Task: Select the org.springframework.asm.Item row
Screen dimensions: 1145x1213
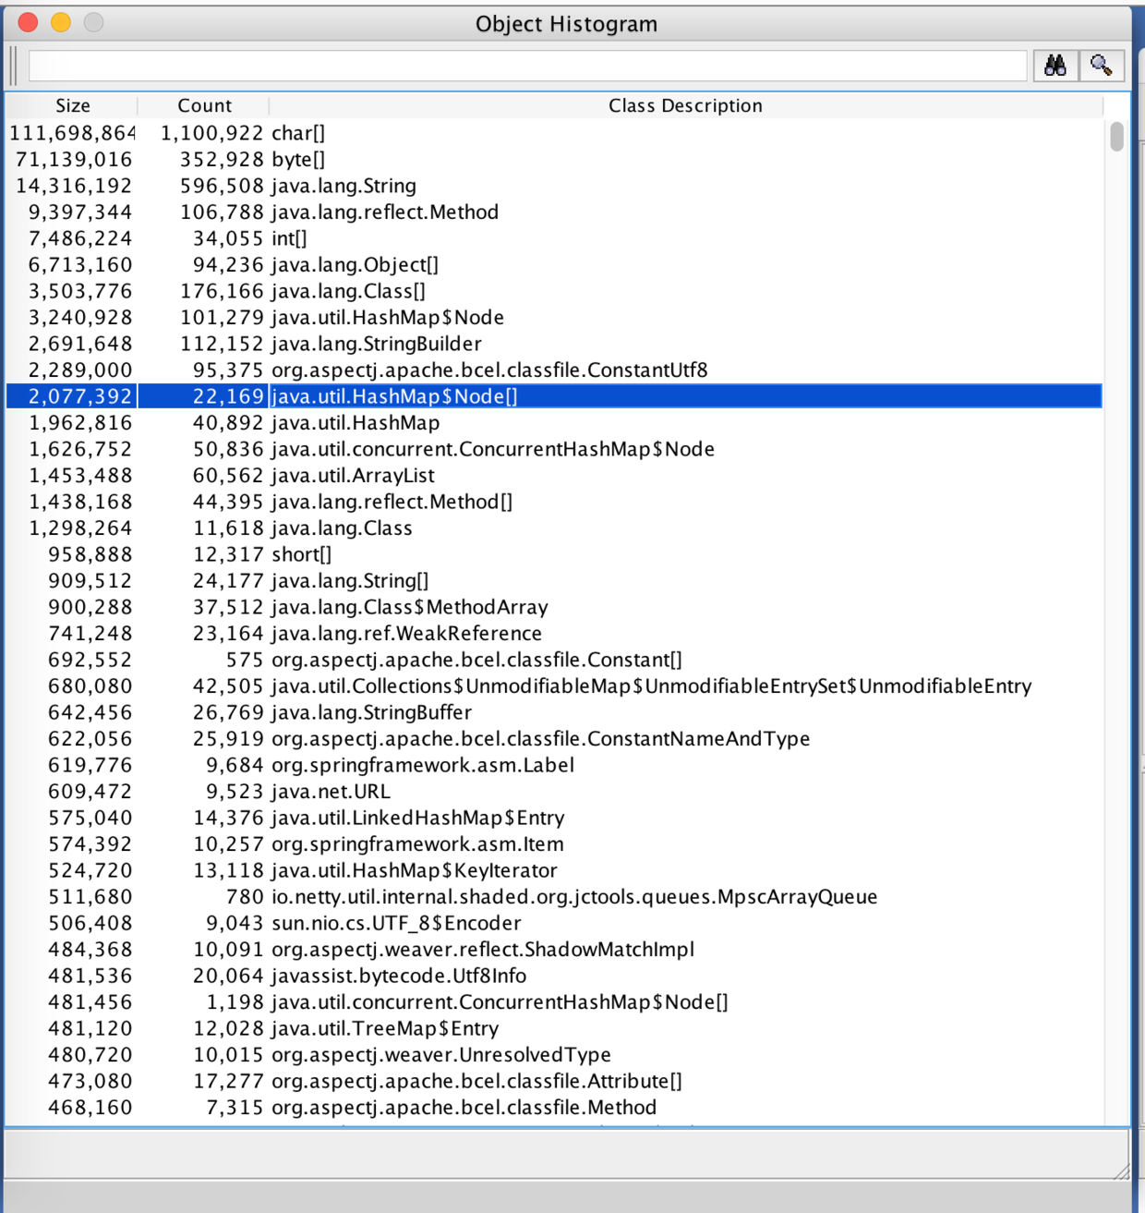Action: (x=554, y=843)
